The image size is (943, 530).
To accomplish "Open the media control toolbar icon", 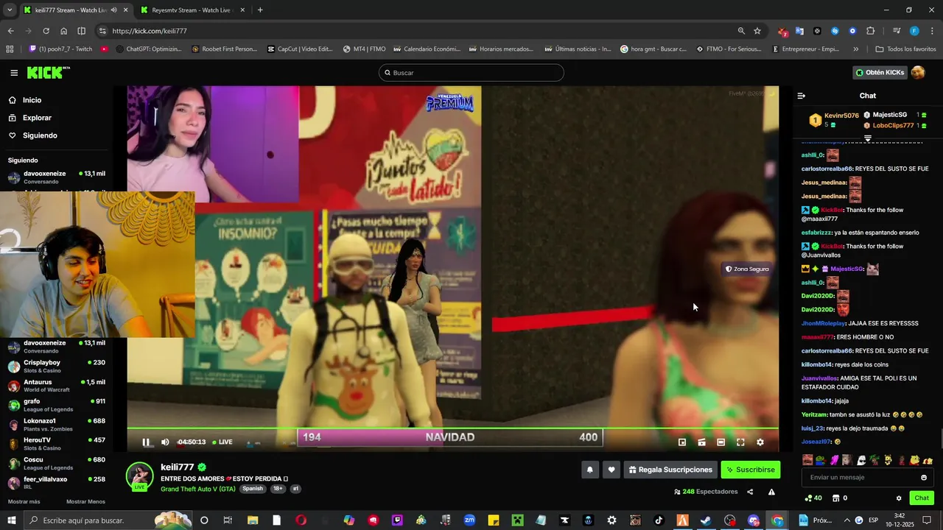I will 897,31.
